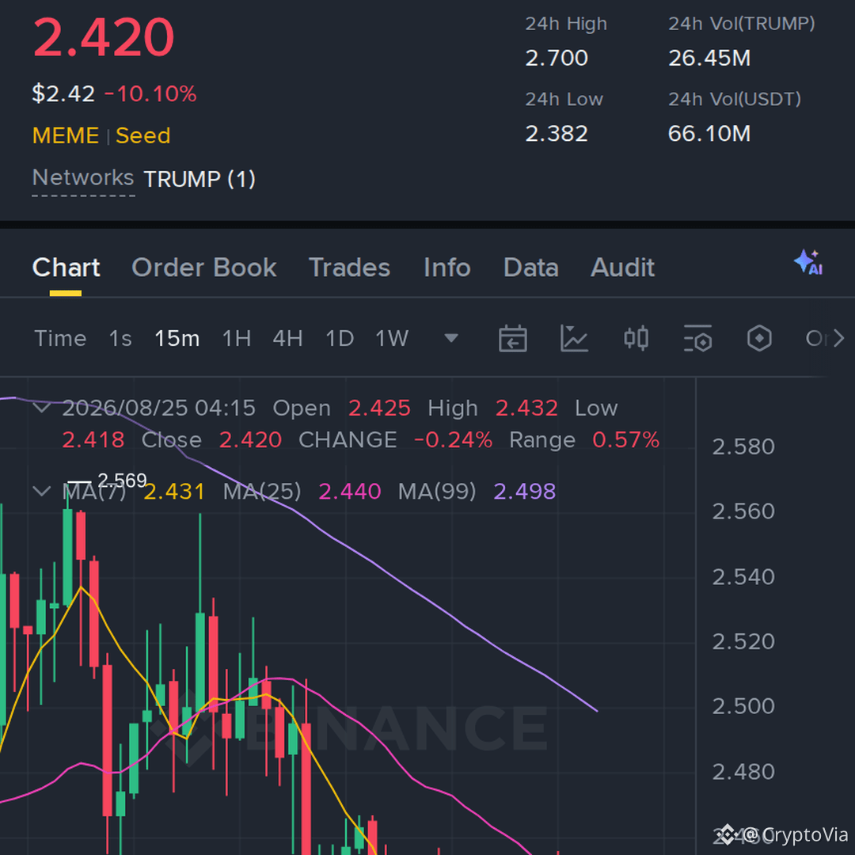Image resolution: width=855 pixels, height=855 pixels.
Task: Click the -10.10% change value
Action: (x=150, y=93)
